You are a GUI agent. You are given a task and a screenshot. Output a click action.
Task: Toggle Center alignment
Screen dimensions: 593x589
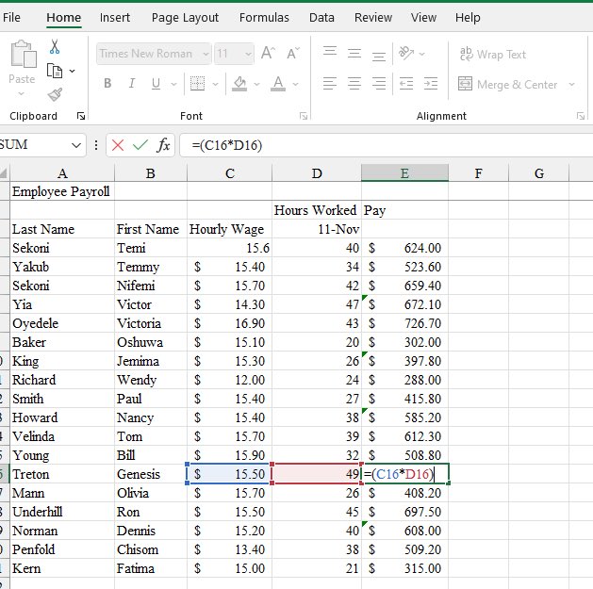354,83
